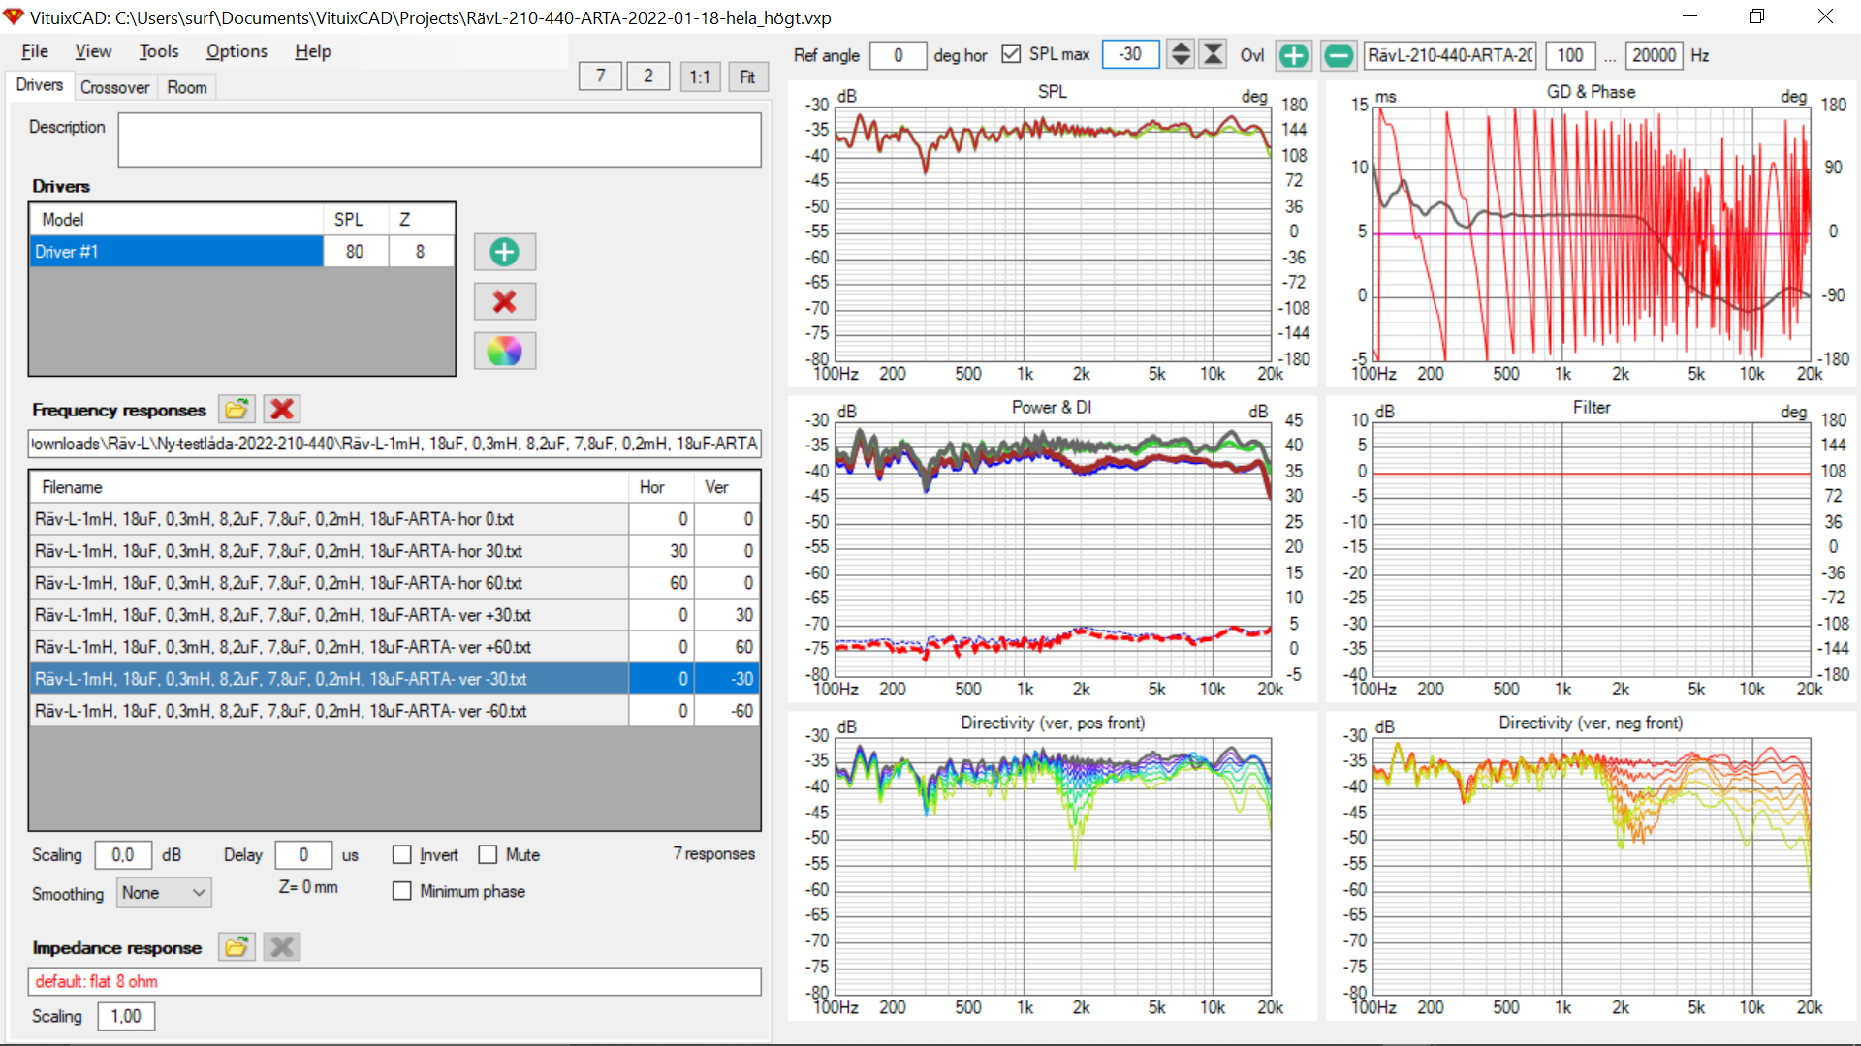1861x1046 pixels.
Task: Open the Tools menu
Action: [x=159, y=51]
